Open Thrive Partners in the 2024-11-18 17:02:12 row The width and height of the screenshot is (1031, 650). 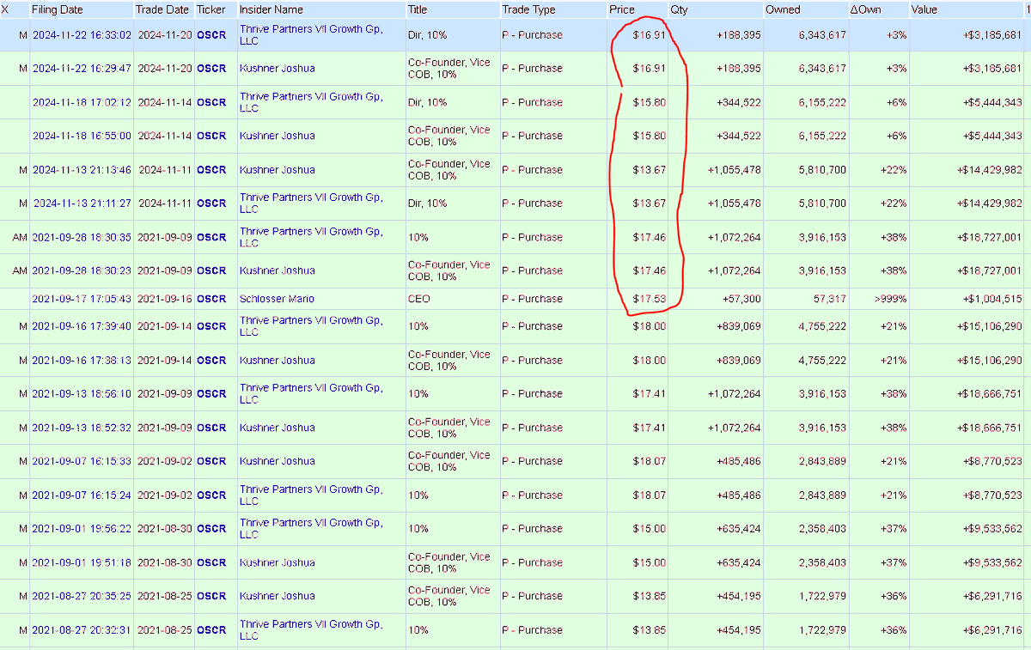click(x=311, y=102)
